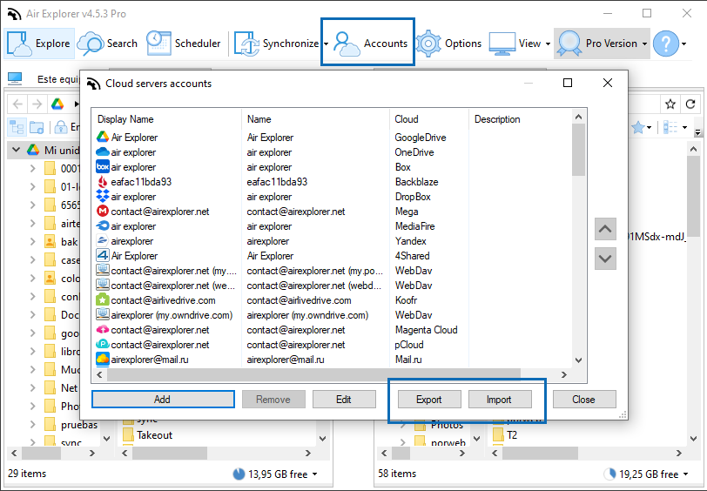Screen dimensions: 707x491
Task: Expand the libro folder in tree
Action: 33,351
